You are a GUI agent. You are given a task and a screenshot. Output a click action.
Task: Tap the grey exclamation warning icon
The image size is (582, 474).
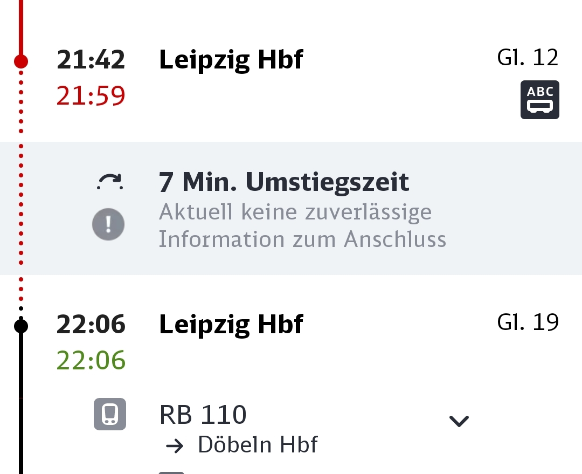tap(108, 224)
